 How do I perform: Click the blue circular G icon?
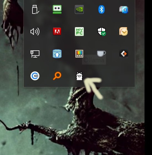(x=35, y=76)
